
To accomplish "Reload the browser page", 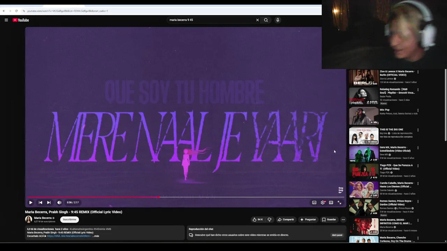I will click(x=16, y=11).
